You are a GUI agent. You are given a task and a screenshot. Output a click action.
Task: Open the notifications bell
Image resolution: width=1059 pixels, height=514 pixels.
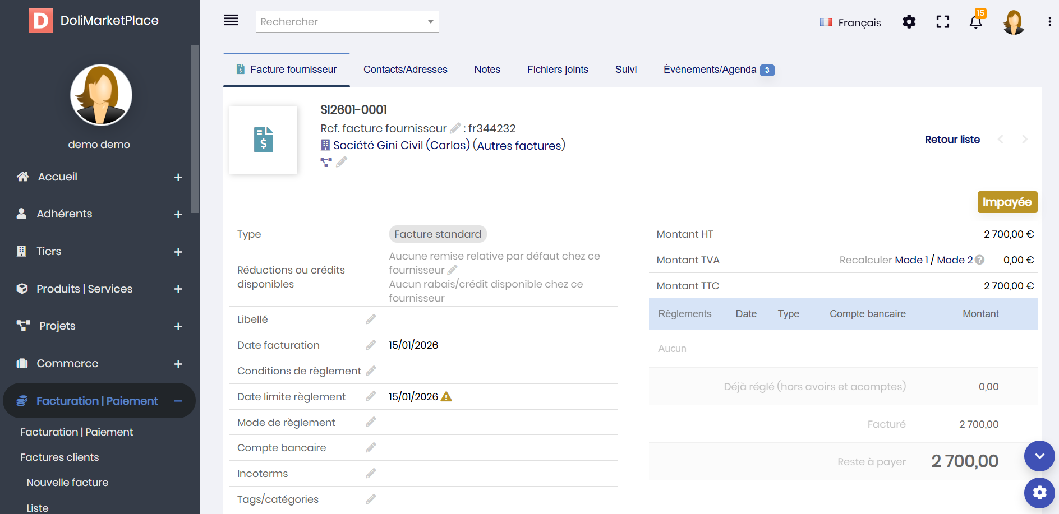976,22
